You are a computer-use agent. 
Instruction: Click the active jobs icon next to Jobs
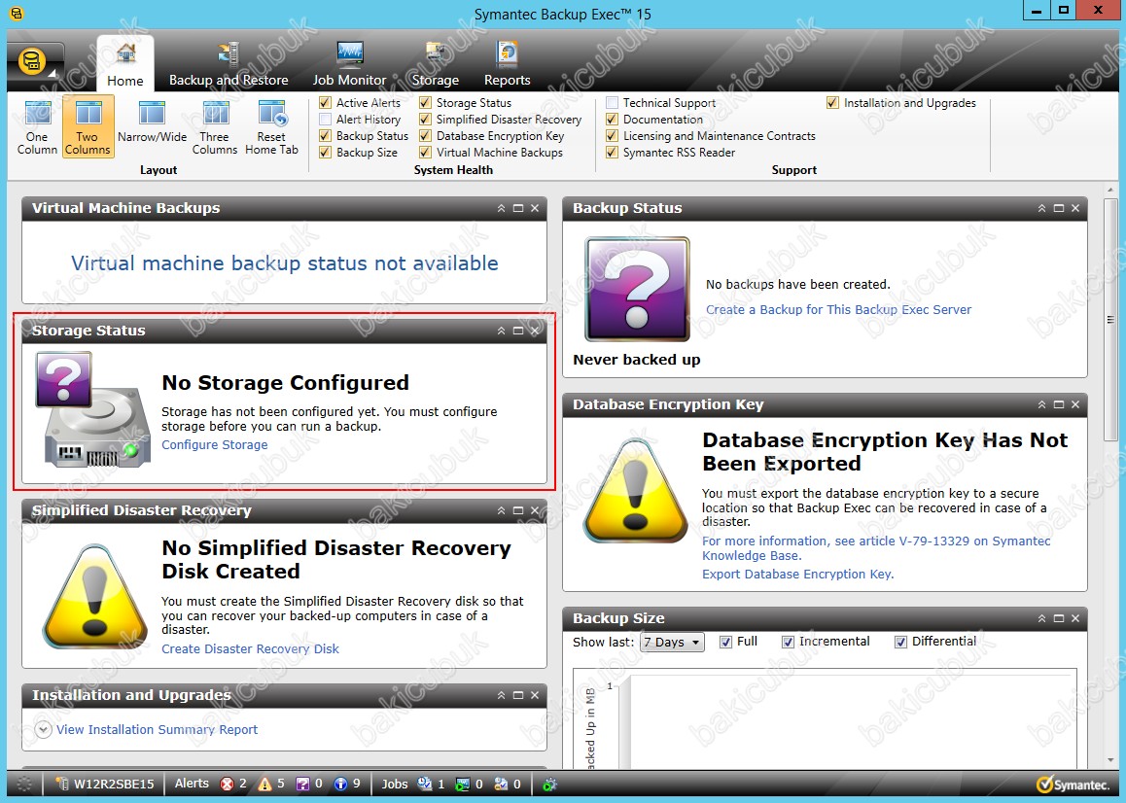click(x=425, y=785)
